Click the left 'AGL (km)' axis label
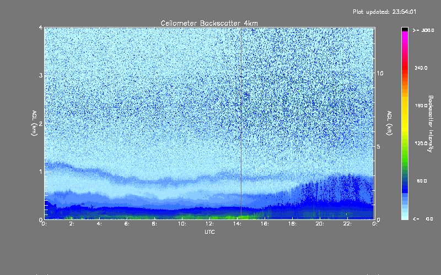Screen dimensions: 441x275 point(34,123)
